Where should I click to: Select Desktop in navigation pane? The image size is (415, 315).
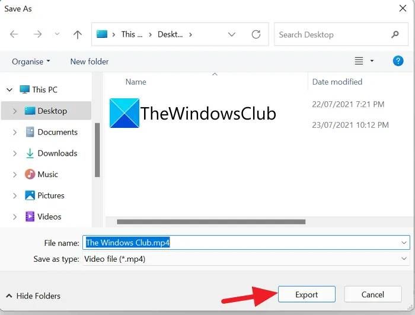[52, 111]
